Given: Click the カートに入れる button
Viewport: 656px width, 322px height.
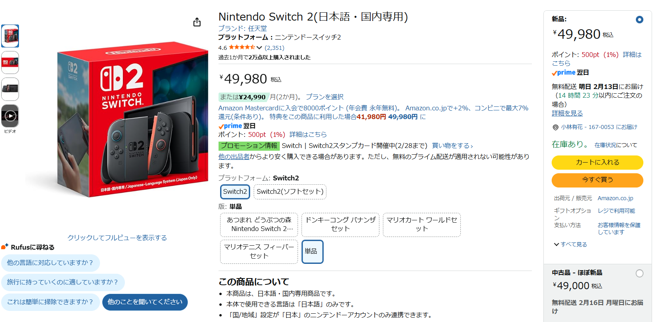Looking at the screenshot, I should click(x=597, y=162).
